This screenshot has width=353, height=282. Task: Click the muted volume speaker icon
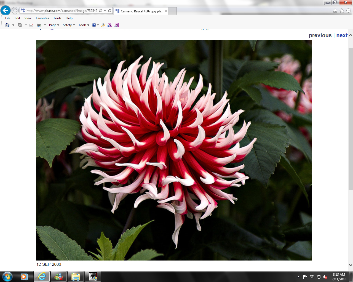tap(325, 277)
